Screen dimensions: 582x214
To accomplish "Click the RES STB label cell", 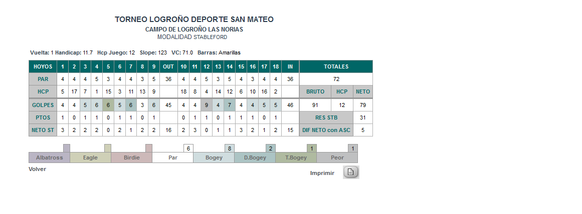I will coord(326,117).
